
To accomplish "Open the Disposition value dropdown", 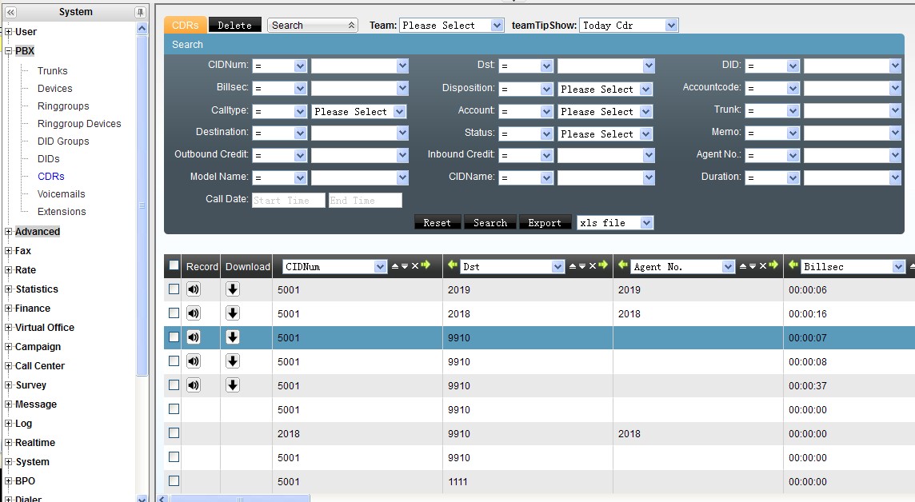I will (605, 90).
